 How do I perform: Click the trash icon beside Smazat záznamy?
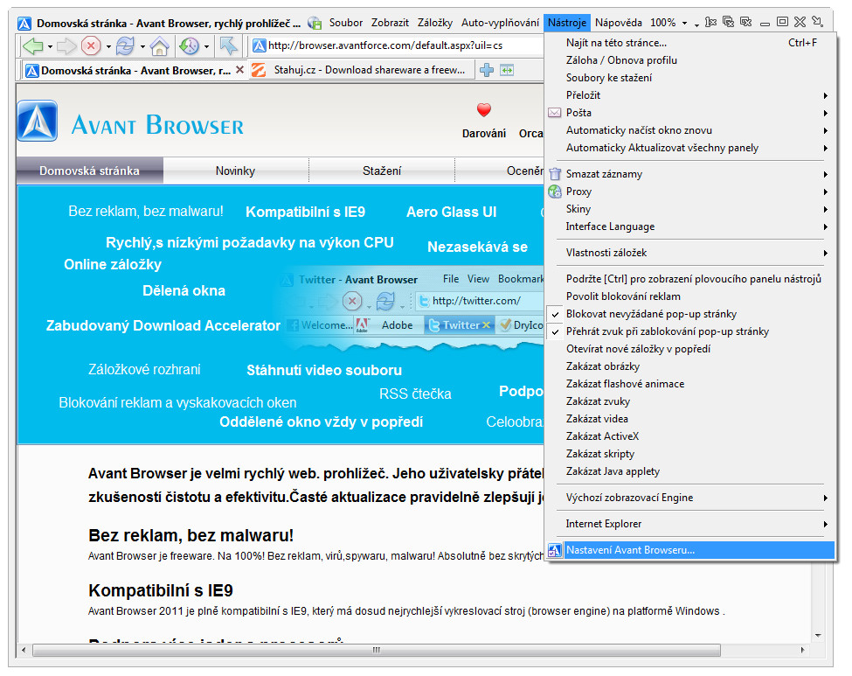pos(555,174)
